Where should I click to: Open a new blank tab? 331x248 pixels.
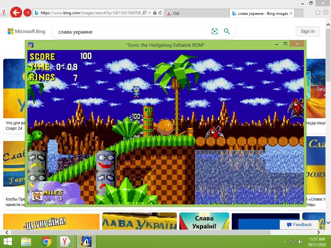(x=299, y=13)
